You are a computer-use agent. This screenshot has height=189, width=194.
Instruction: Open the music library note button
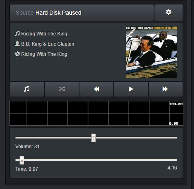27,89
